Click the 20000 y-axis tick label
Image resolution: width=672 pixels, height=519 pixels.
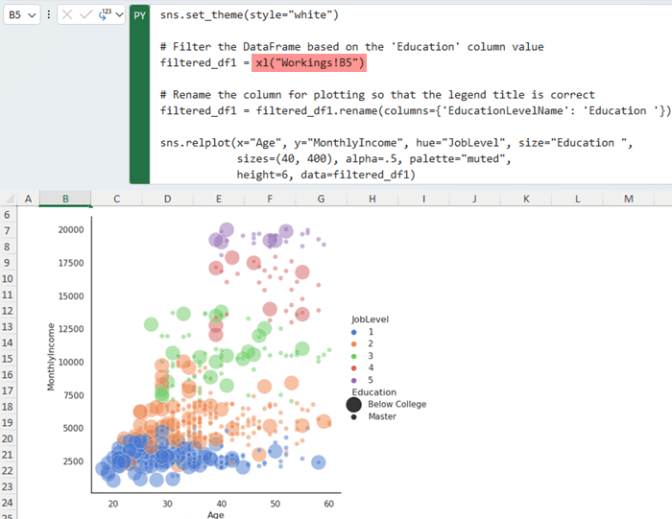(x=71, y=230)
